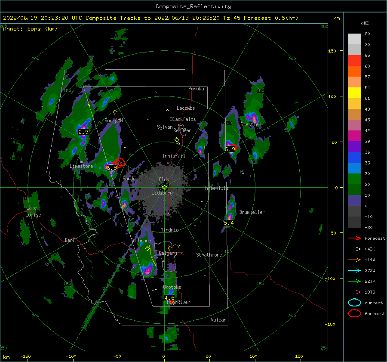
Task: Click the 80 value on dBZ scale
Action: point(367,34)
